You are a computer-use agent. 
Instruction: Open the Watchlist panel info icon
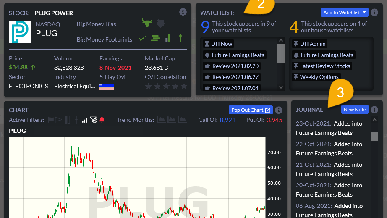coord(374,12)
